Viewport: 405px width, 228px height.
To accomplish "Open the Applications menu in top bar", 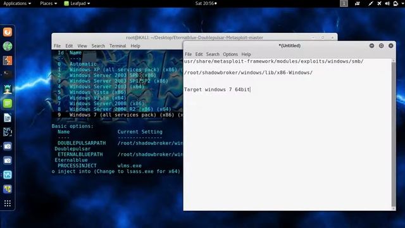I will [17, 3].
